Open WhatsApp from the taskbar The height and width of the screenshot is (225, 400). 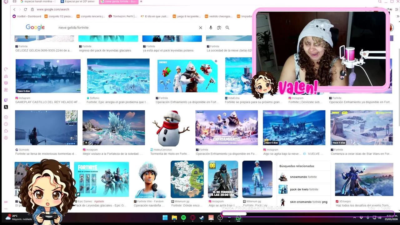[x=239, y=218]
